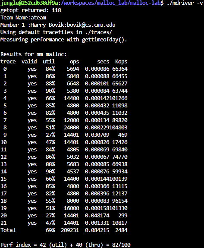Click secs value 0.030709 in trace 9
204x248 pixels.
tap(97, 135)
